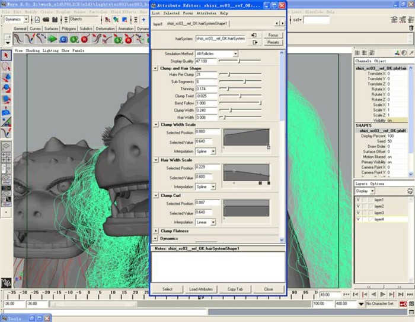Select the Paint Hair tool in toolbox
This screenshot has height=322, width=415.
coord(6,133)
